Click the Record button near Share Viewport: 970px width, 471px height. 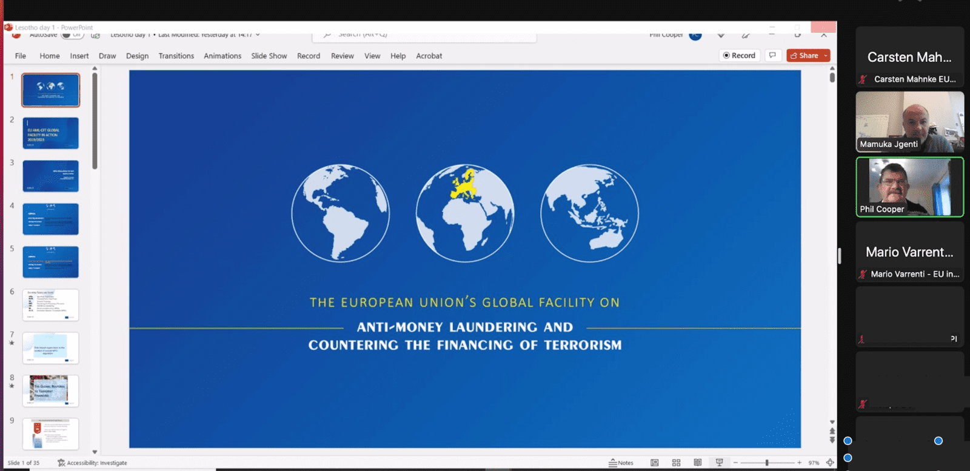click(x=740, y=55)
